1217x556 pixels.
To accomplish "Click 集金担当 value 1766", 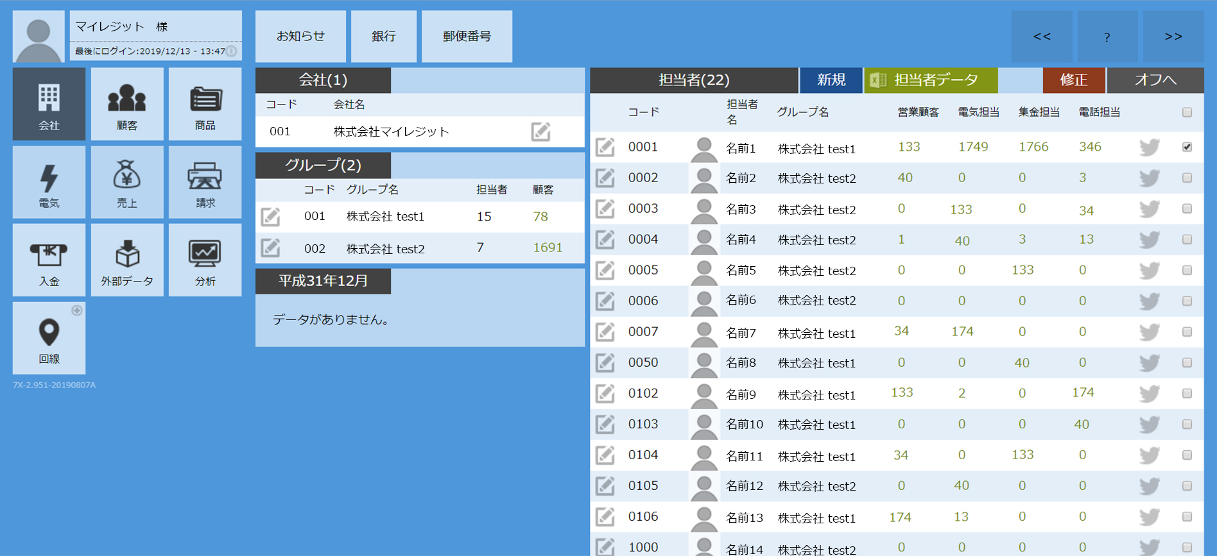I will [1033, 147].
